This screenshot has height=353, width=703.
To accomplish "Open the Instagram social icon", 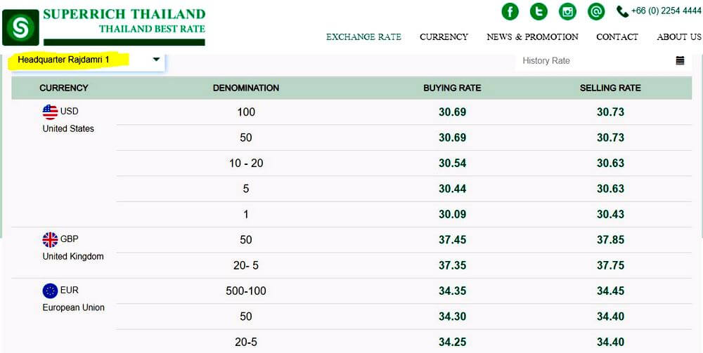I will (567, 12).
